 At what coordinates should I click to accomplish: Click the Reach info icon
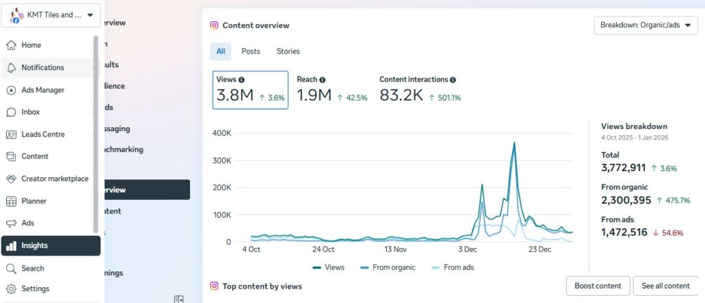click(x=322, y=80)
